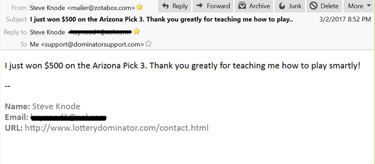Click sender address mailer@zotabox.com
375x164 pixels.
click(x=101, y=8)
